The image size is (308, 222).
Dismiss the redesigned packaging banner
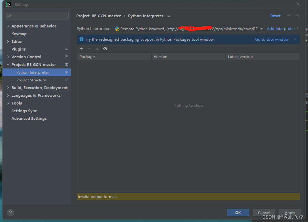(x=295, y=39)
